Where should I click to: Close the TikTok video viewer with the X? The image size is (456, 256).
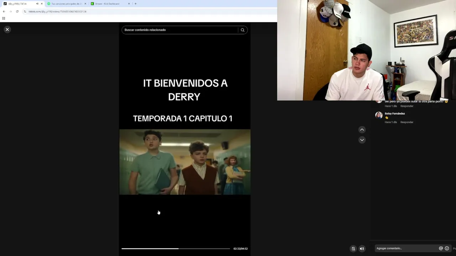(7, 30)
